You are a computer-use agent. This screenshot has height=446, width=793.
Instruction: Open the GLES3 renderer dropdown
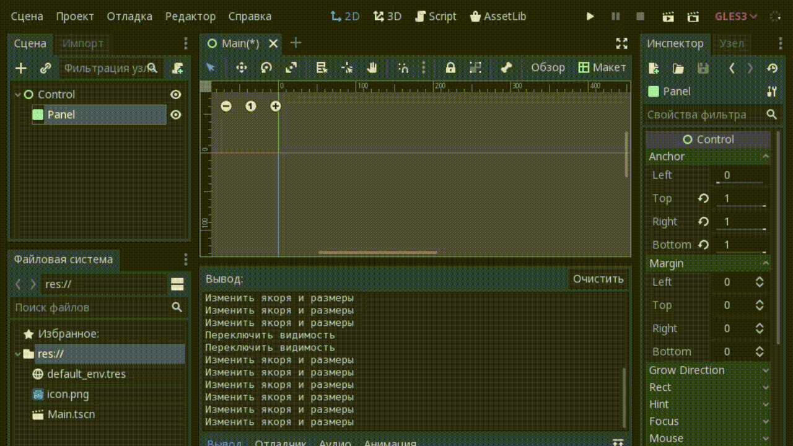coord(736,17)
